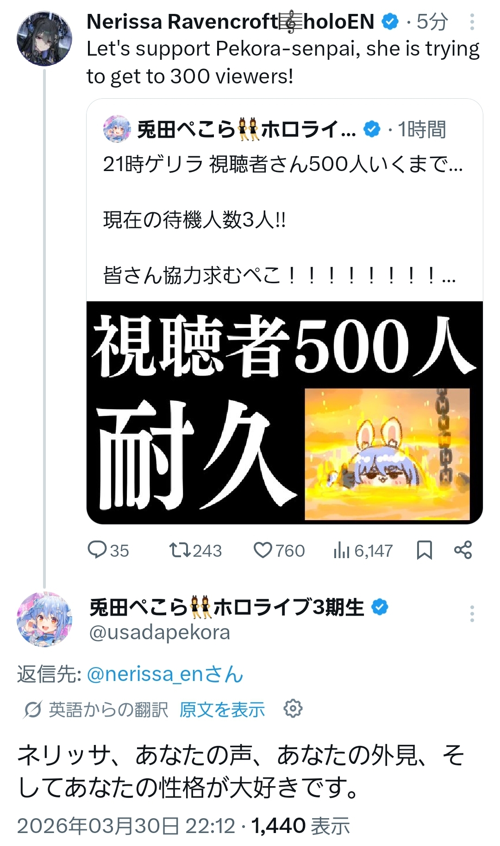Open the reply icon showing 35 comments

(x=97, y=550)
